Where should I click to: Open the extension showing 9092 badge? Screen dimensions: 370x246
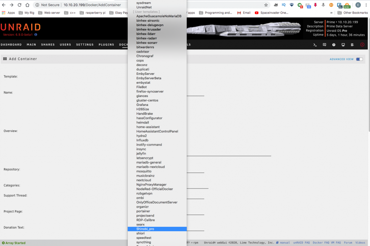[x=347, y=6]
